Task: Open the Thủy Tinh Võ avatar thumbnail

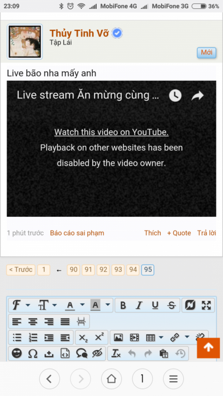Action: pos(25,42)
